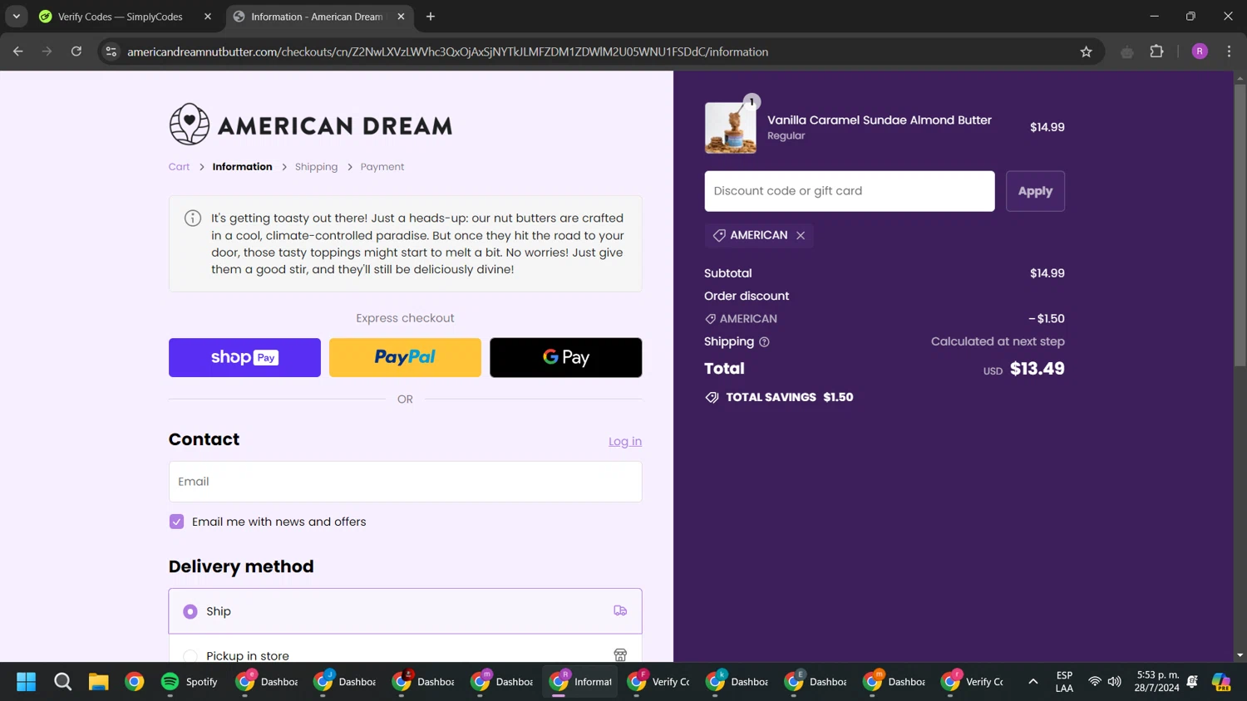Click the shipping help question icon
The width and height of the screenshot is (1247, 701).
coord(764,342)
